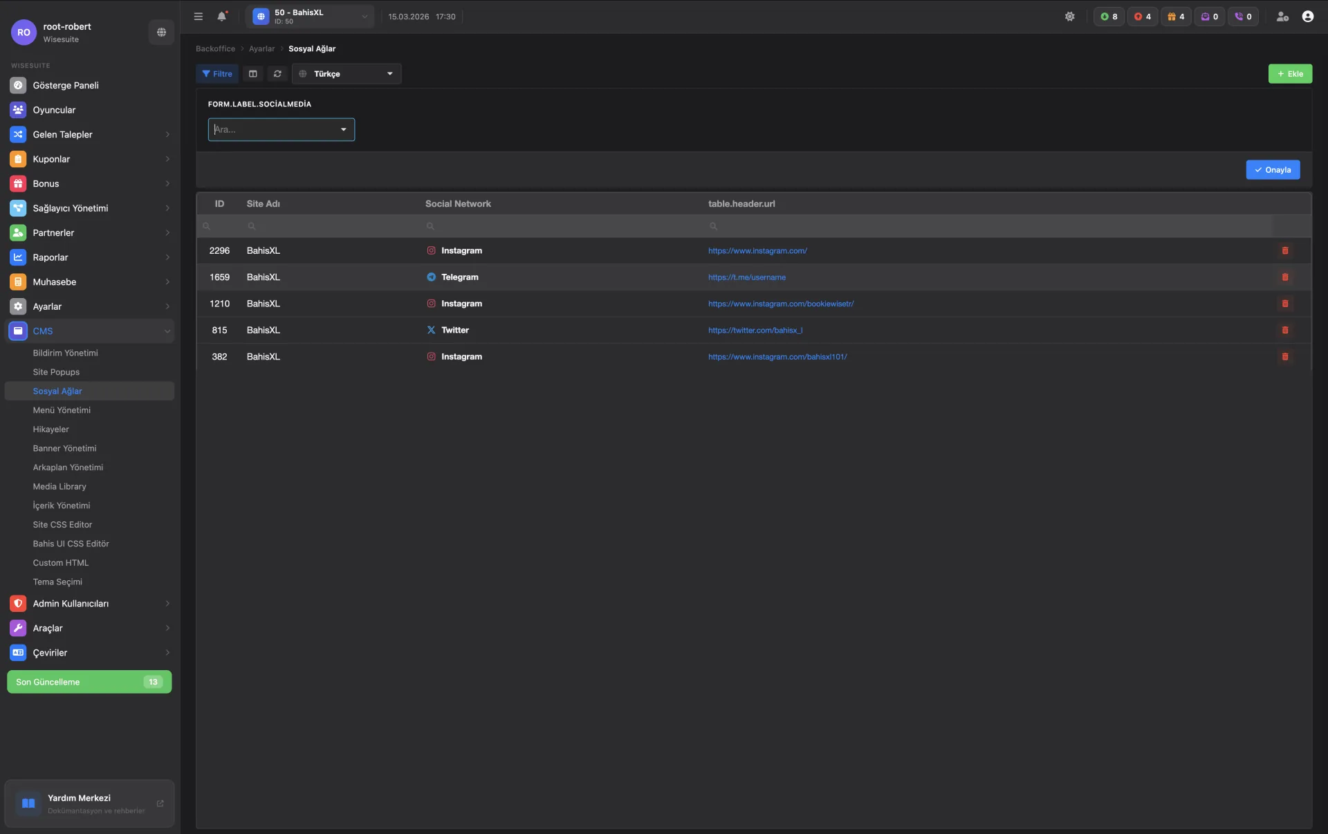Toggle the Filtre filter panel
The width and height of the screenshot is (1328, 834).
click(217, 74)
